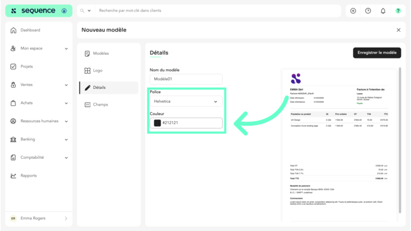Click the Comptabilité document icon
Image resolution: width=411 pixels, height=231 pixels.
[x=13, y=158]
